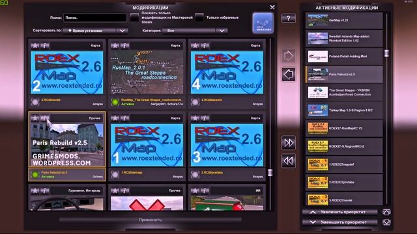Select GerMap v1.21 in active mods
Screen dimensions: 417x234
click(x=344, y=20)
